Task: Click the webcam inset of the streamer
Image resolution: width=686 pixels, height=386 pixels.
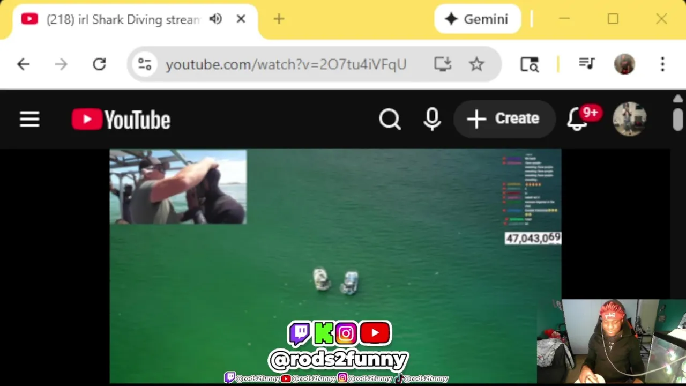Action: pos(612,342)
